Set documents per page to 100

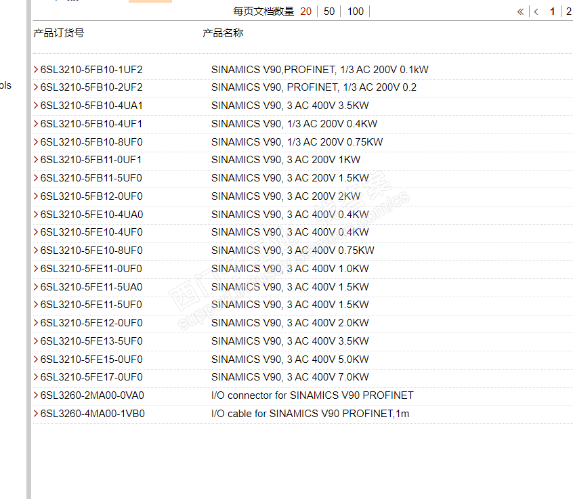click(x=355, y=12)
